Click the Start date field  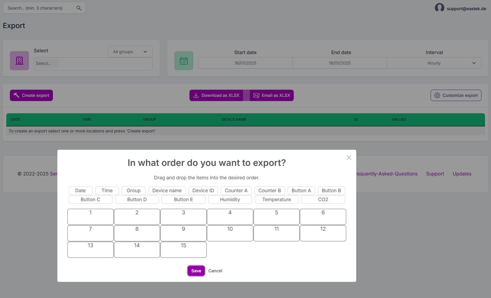[x=245, y=63]
